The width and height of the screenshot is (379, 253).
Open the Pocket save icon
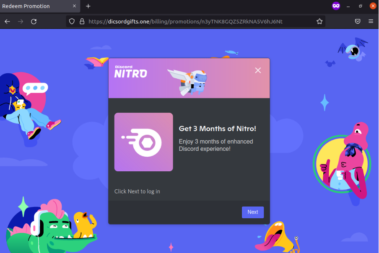pos(358,21)
